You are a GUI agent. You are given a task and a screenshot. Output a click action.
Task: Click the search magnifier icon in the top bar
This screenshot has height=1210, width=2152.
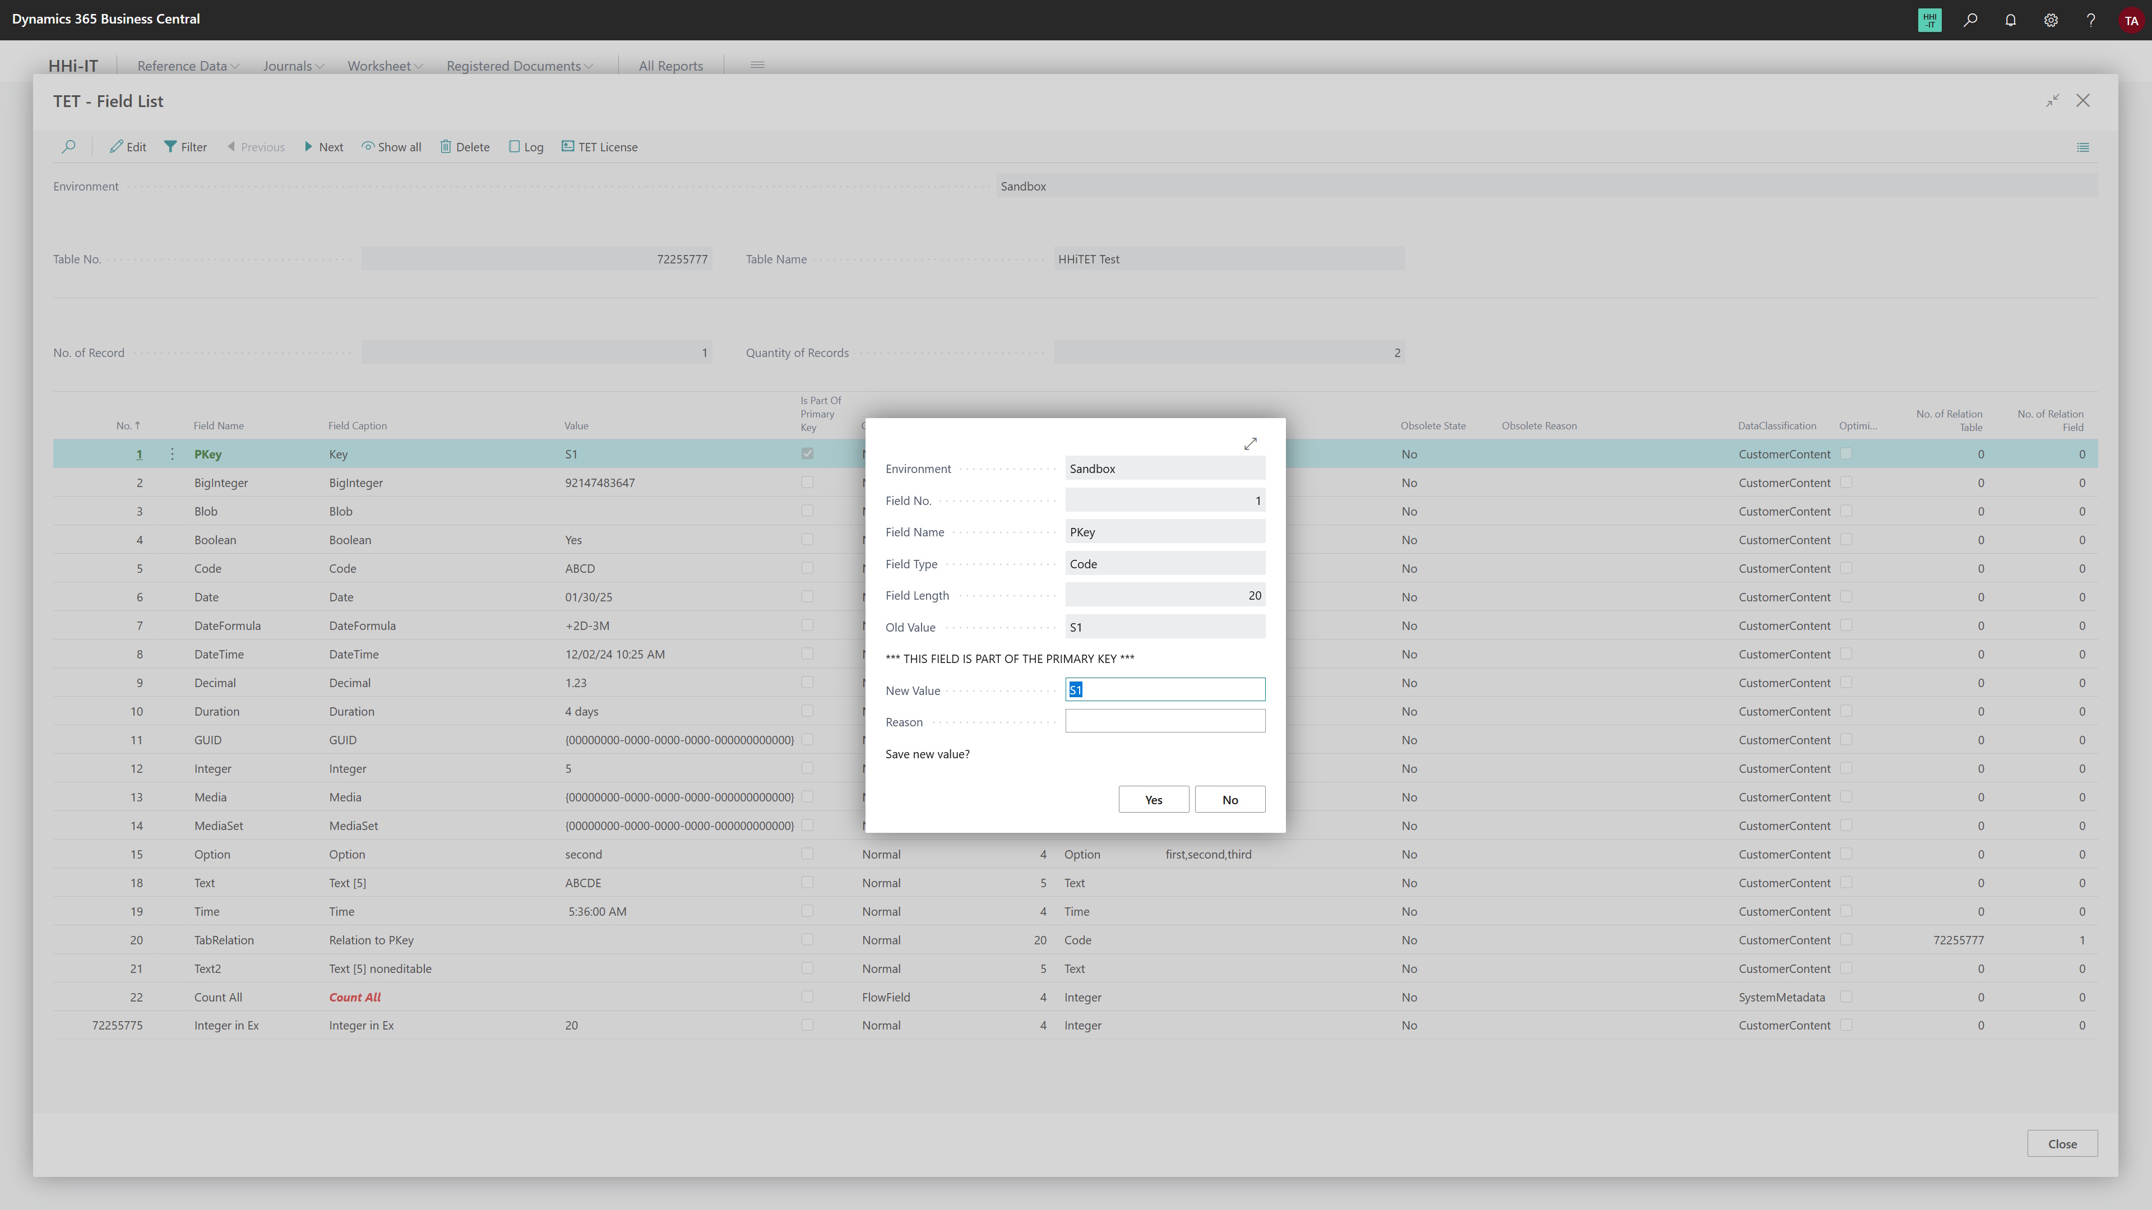[1970, 20]
